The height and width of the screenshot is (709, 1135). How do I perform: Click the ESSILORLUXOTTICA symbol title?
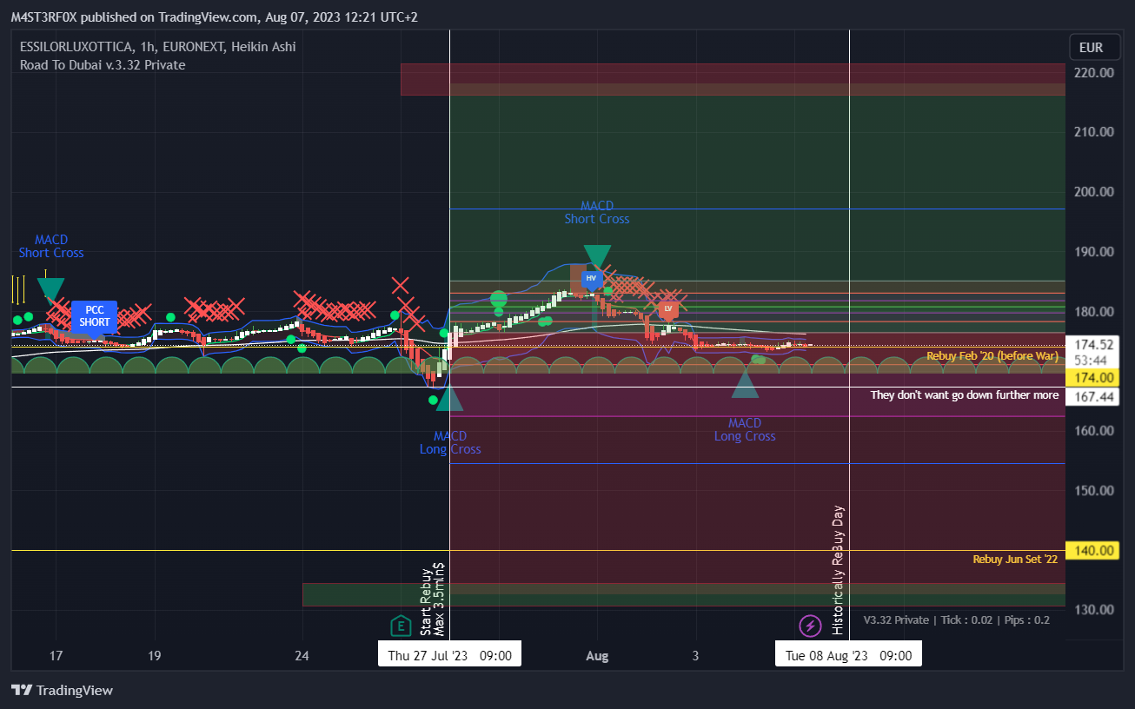pyautogui.click(x=76, y=47)
